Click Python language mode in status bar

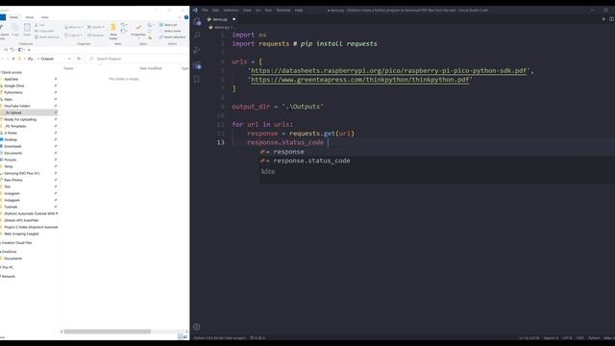pyautogui.click(x=594, y=337)
